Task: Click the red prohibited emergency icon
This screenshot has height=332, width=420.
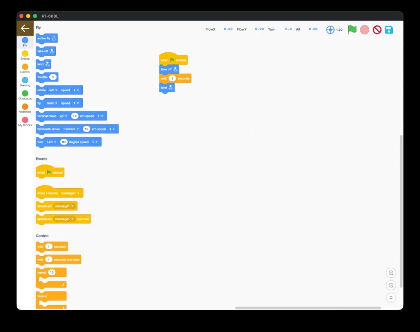Action: click(x=377, y=29)
